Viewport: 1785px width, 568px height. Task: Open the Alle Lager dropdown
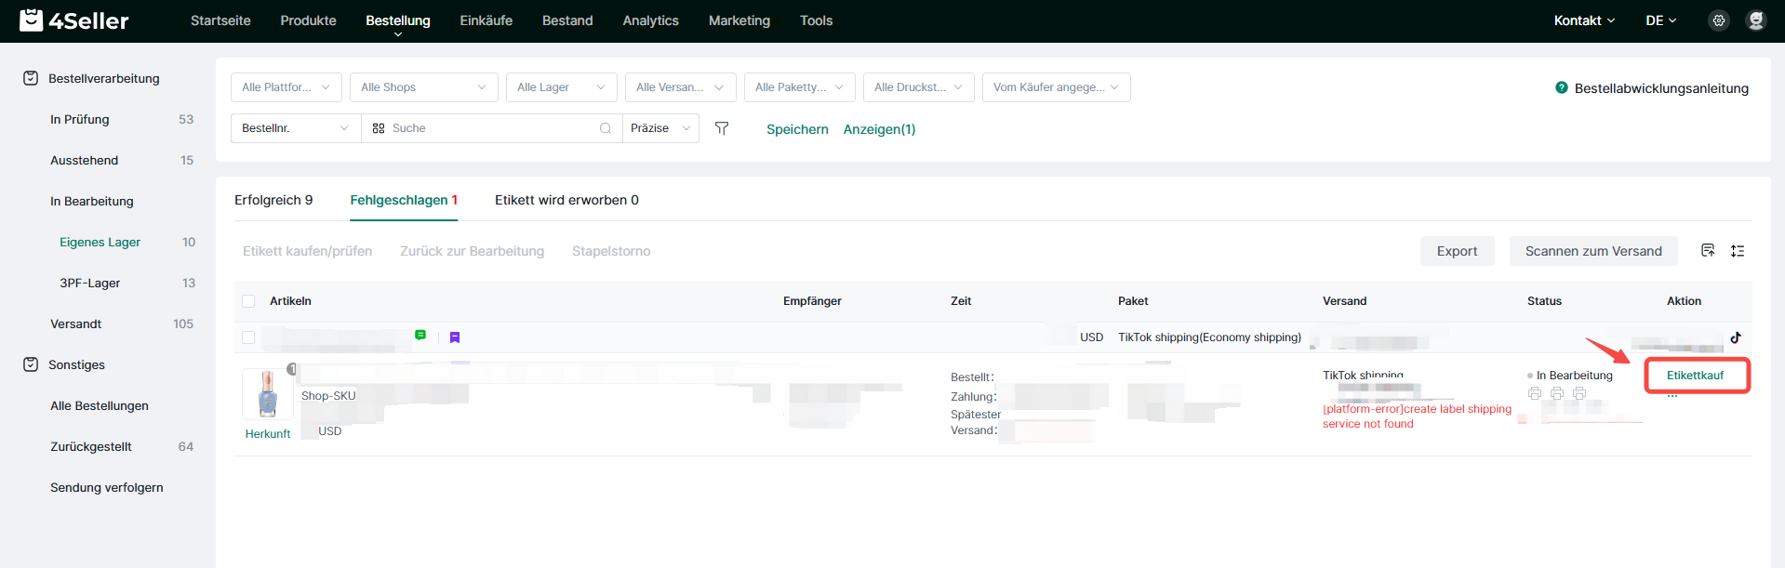[x=561, y=87]
